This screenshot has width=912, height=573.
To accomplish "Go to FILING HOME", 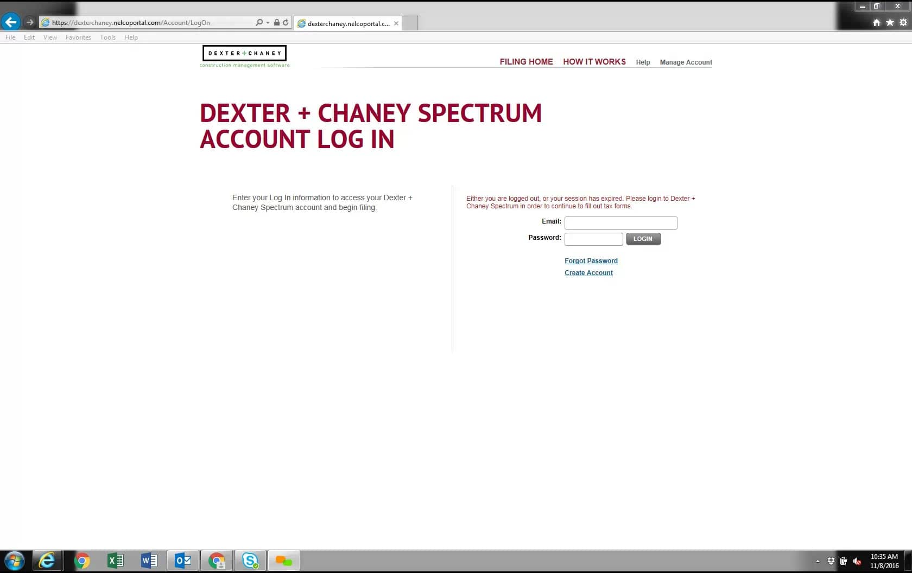I will tap(526, 62).
